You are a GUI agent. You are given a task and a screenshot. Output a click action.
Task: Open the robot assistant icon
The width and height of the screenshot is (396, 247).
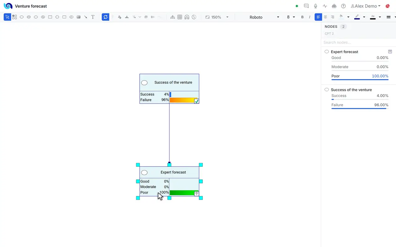click(334, 6)
